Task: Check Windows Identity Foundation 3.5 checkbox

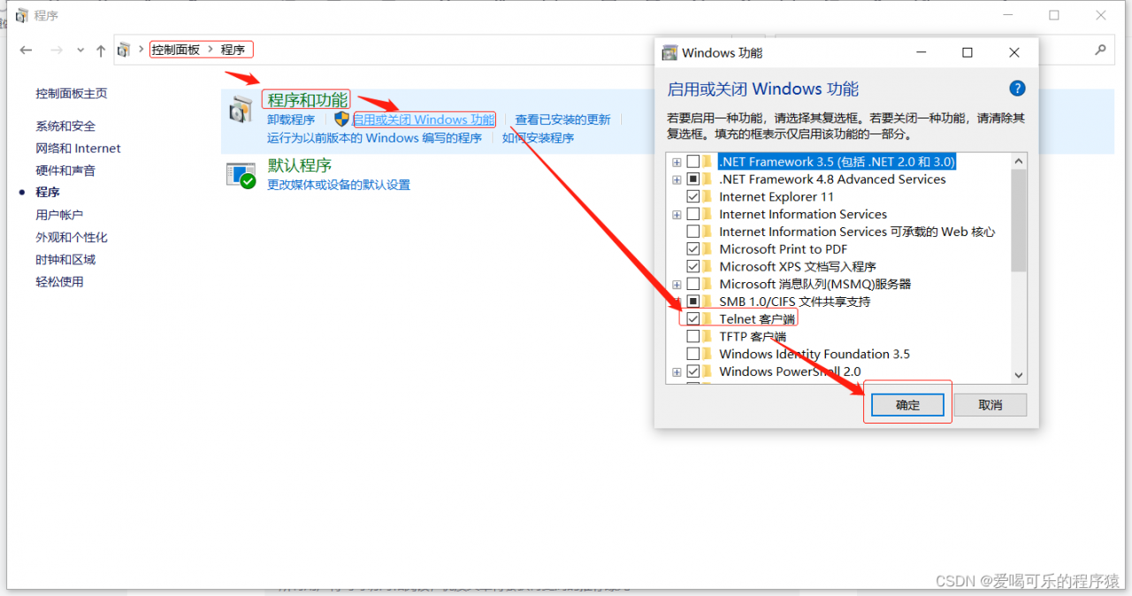Action: point(693,354)
